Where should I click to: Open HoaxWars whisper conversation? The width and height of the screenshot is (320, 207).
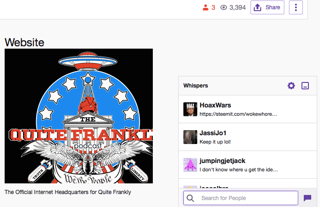[248, 109]
